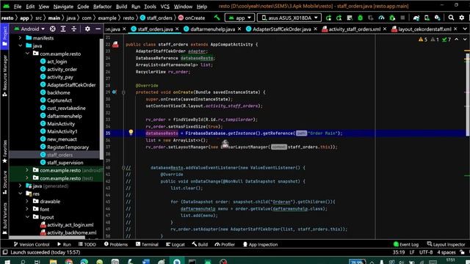Click the override gutter icon on line 29
The width and height of the screenshot is (470, 264).
tap(115, 92)
